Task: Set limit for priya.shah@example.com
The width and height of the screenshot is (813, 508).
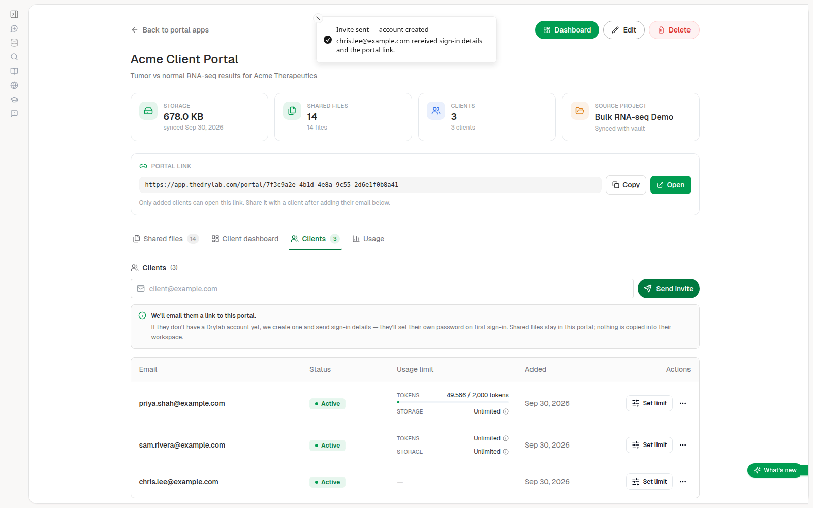Action: (649, 403)
